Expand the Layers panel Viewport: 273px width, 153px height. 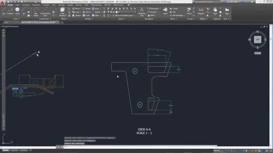[121, 19]
